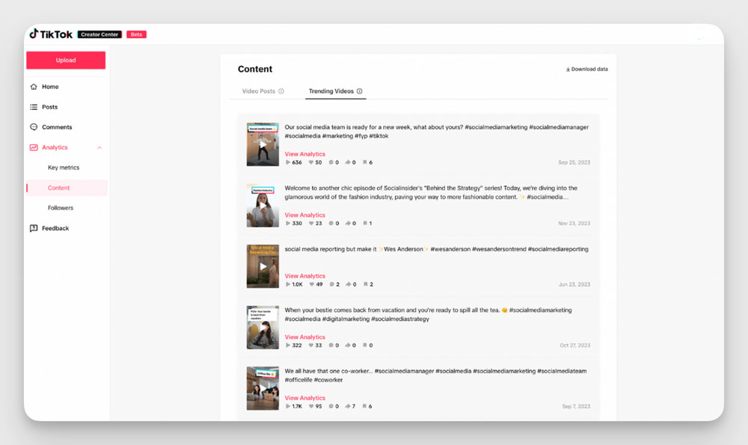The image size is (748, 445).
Task: Click the Comments speech bubble icon
Action: coord(34,127)
